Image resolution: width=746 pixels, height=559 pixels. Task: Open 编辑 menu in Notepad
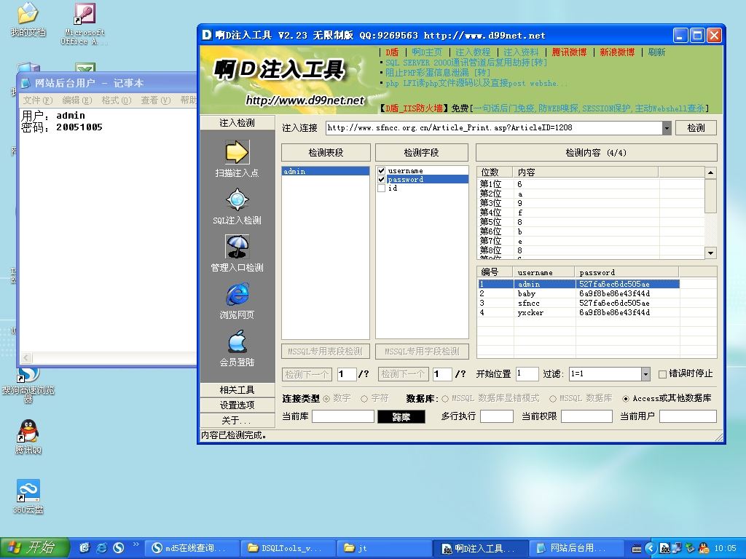(x=77, y=100)
